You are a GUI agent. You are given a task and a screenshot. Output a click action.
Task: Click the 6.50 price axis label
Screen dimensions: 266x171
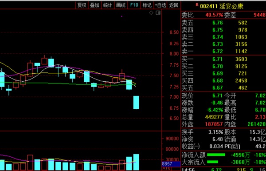coord(174,119)
